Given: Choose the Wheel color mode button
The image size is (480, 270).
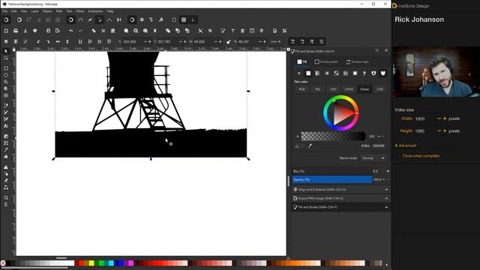Looking at the screenshot, I should tap(364, 89).
